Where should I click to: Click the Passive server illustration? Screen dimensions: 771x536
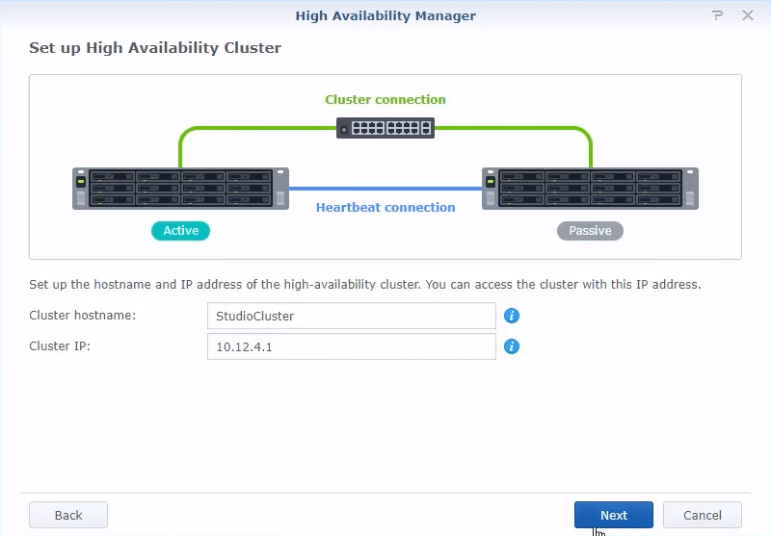point(590,189)
